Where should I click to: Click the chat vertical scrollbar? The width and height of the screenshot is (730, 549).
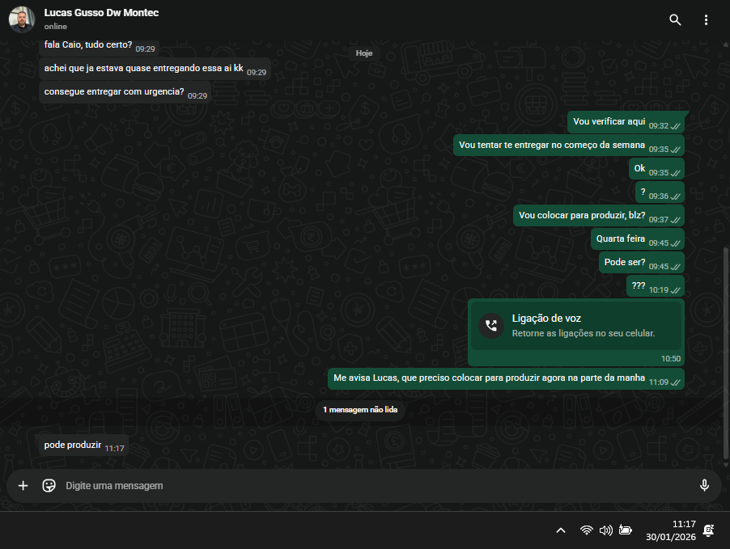(x=725, y=340)
